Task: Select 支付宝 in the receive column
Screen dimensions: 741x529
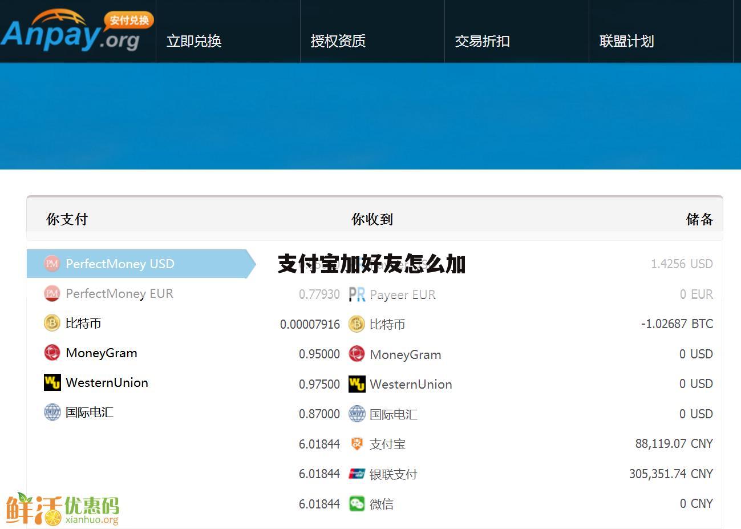Action: pyautogui.click(x=387, y=444)
